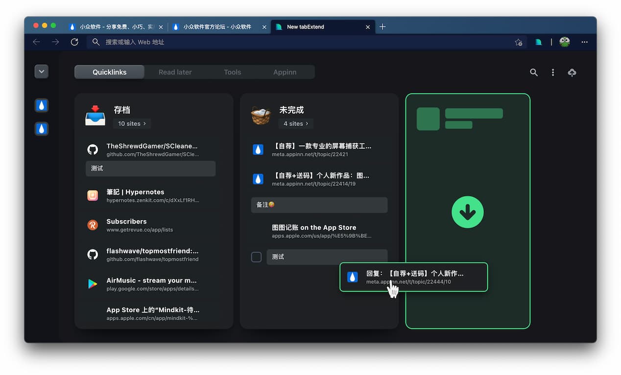
Task: Open the 回复：【自荐+送码】 topic link
Action: (x=414, y=277)
